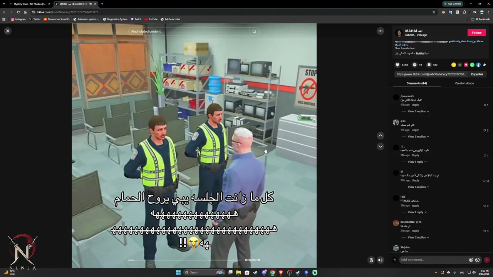This screenshot has width=493, height=277.
Task: Open the Windows Start menu
Action: point(178,272)
